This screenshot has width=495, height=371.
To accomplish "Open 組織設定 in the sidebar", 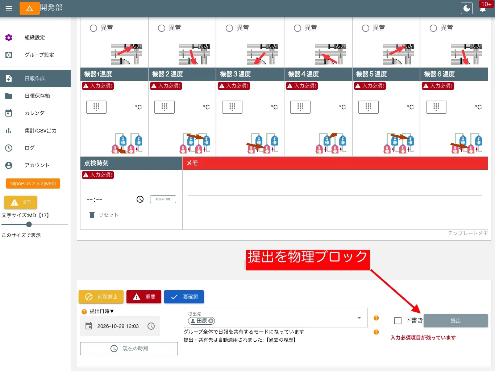I will pyautogui.click(x=35, y=38).
